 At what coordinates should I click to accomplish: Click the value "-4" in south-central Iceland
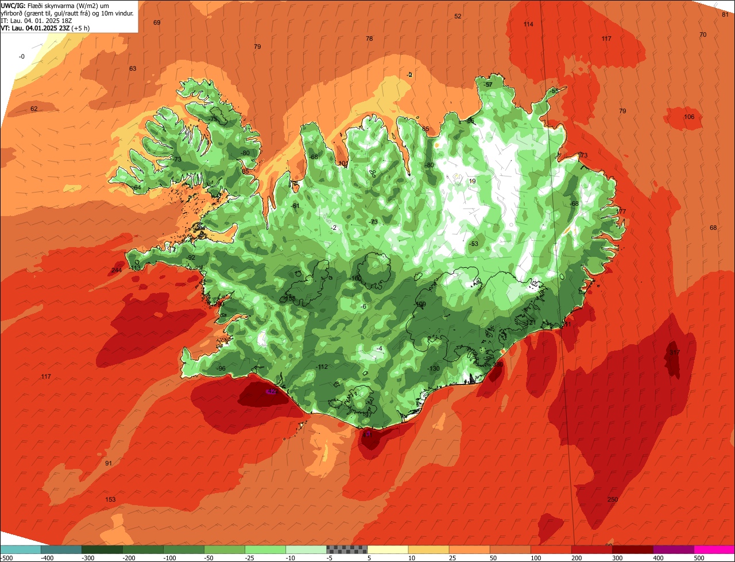(x=379, y=348)
